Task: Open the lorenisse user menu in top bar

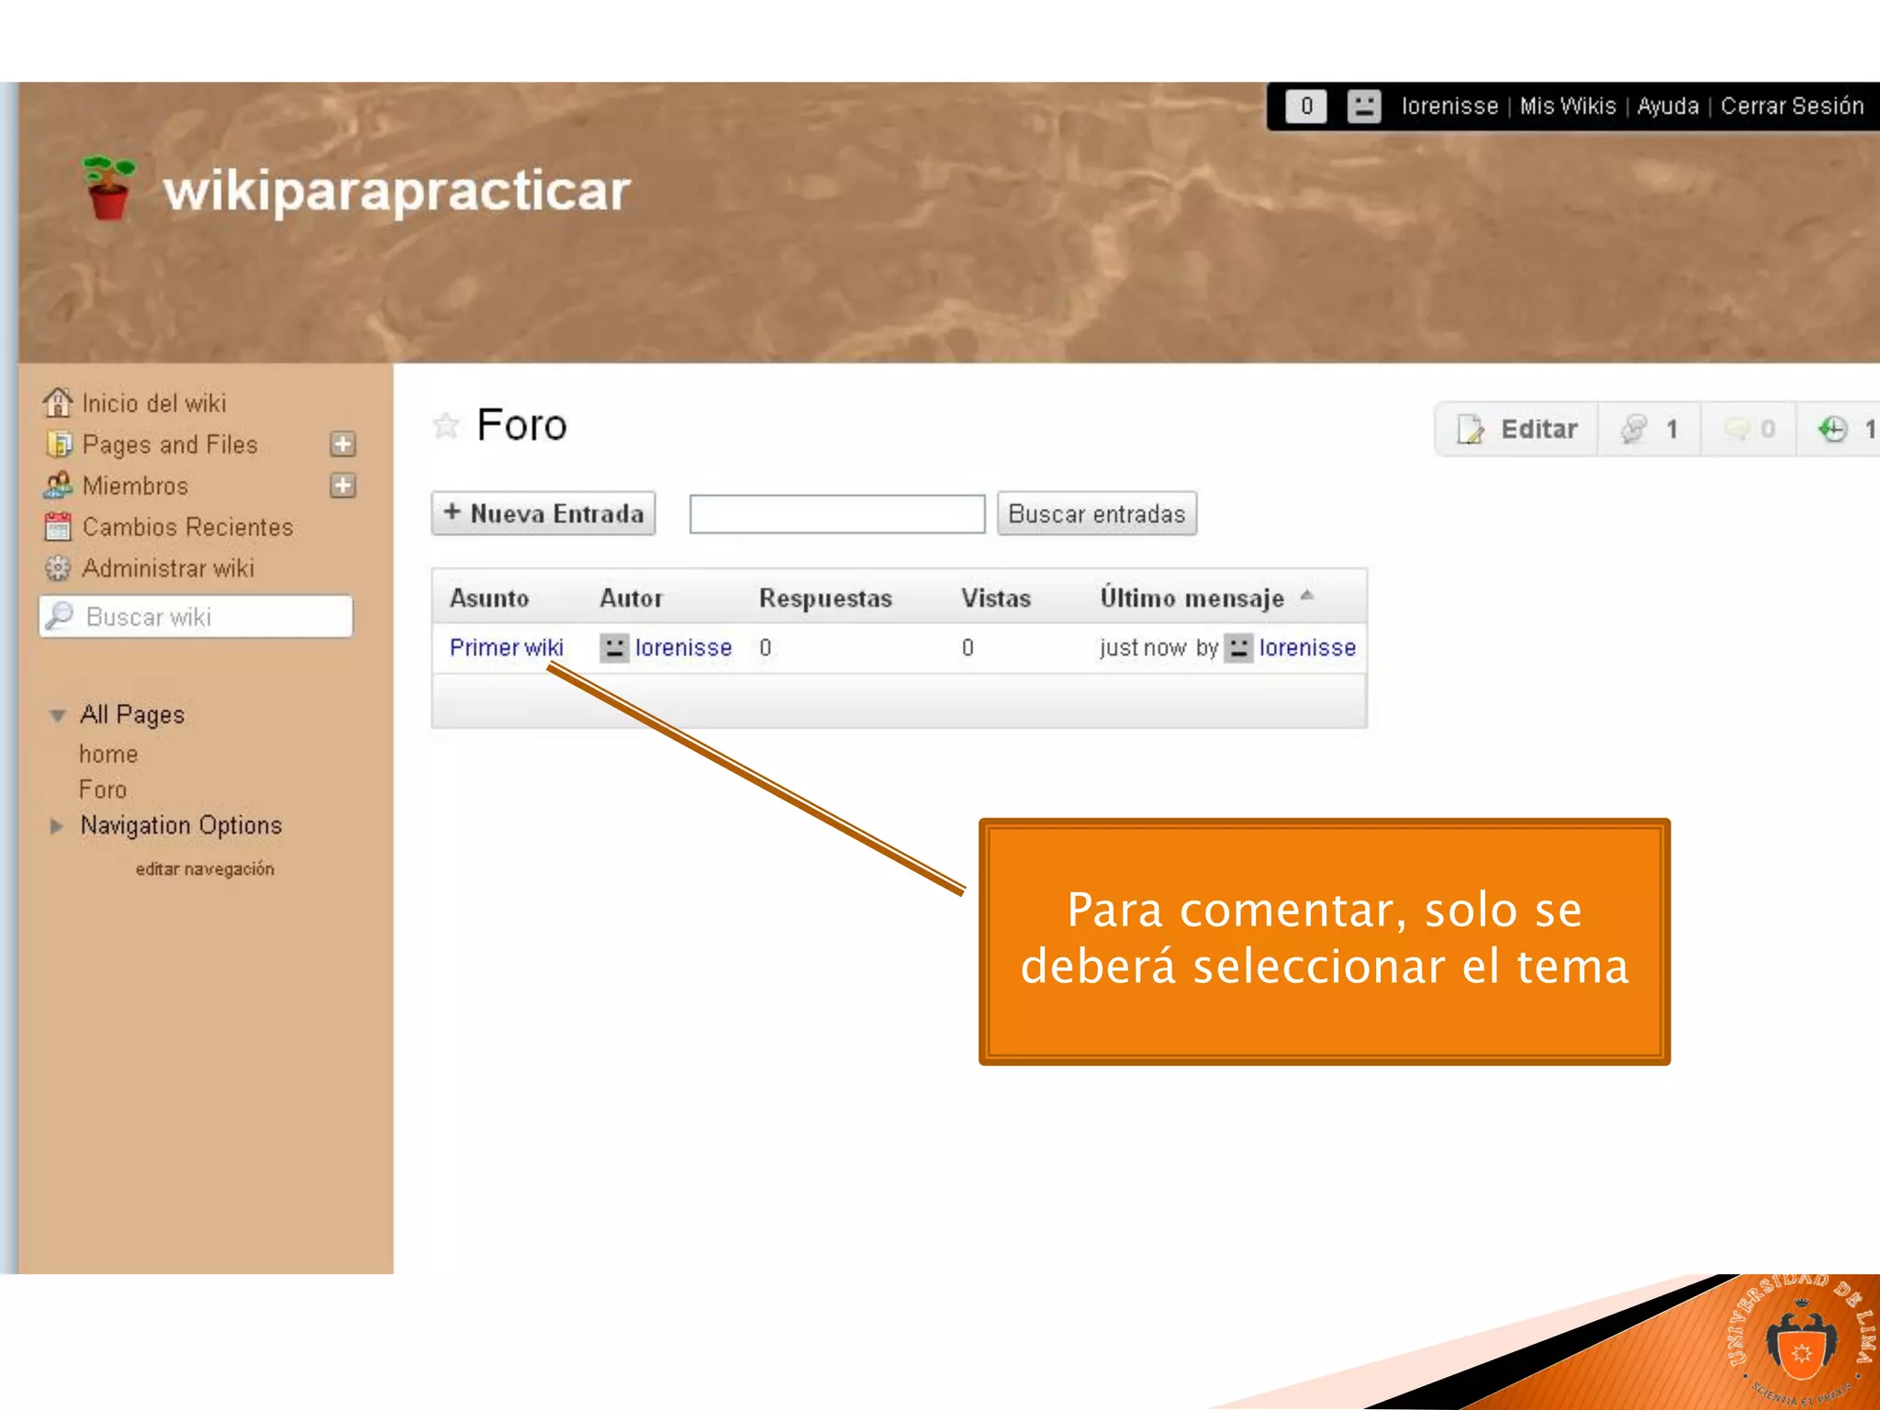Action: point(1449,106)
